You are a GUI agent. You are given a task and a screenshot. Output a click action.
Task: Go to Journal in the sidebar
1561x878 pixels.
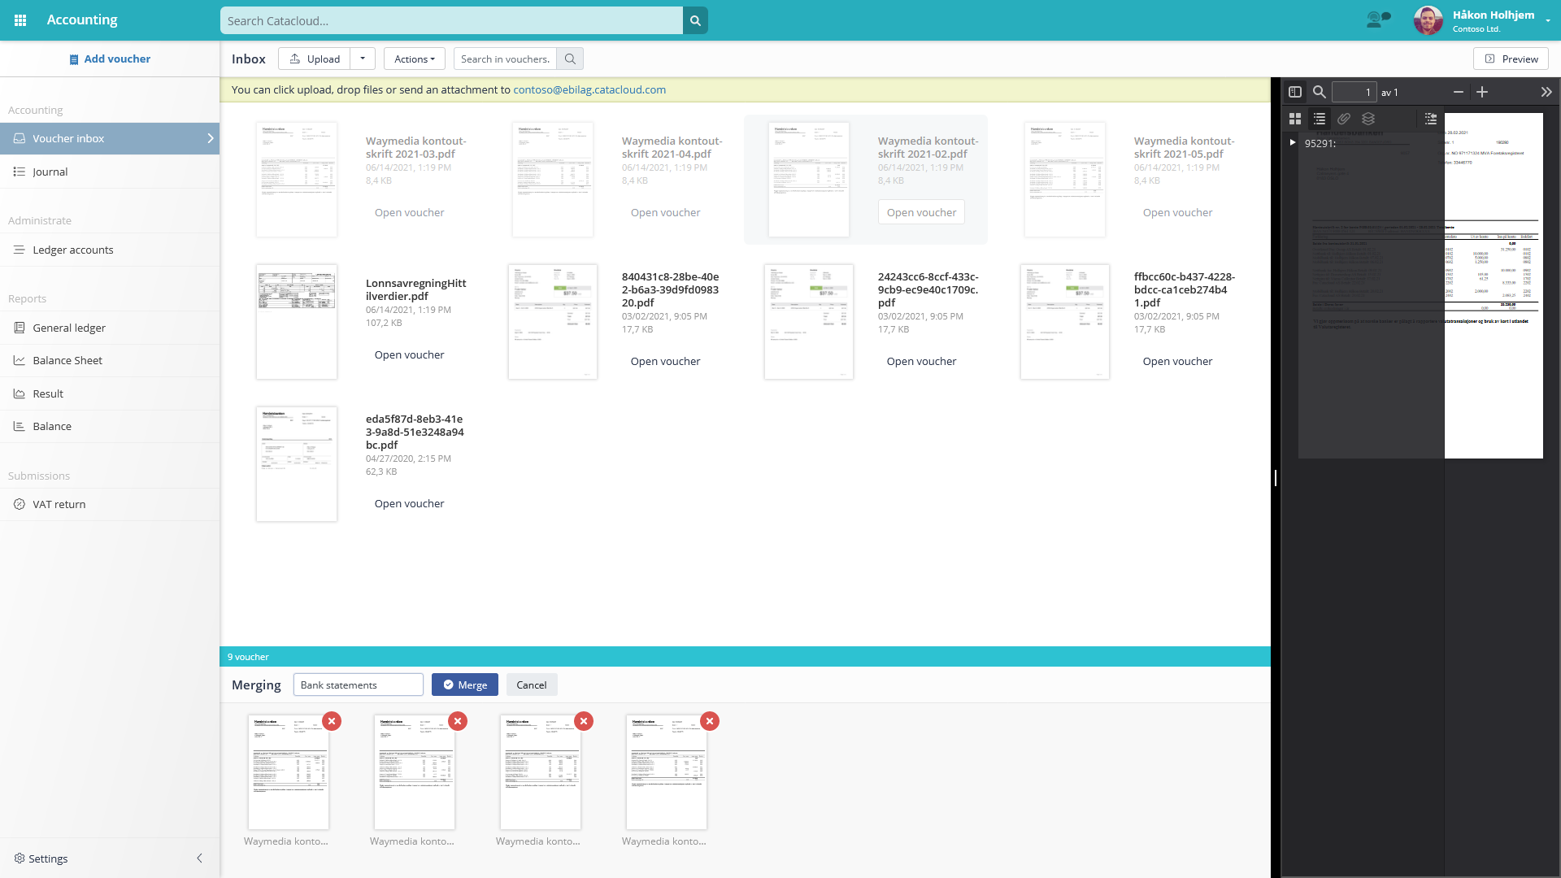click(x=50, y=172)
